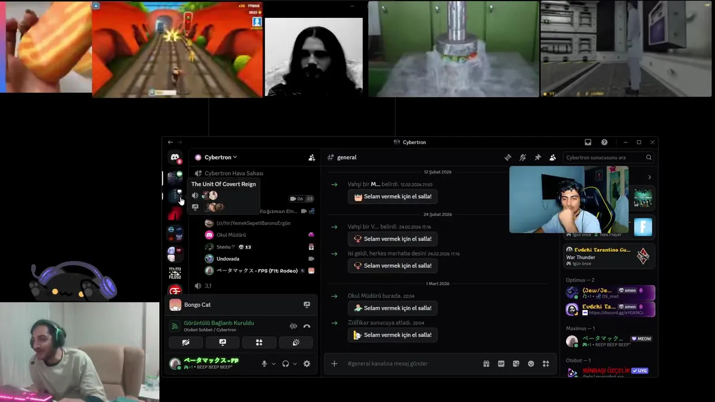The height and width of the screenshot is (402, 715).
Task: Toggle general channel notification mute
Action: 522,157
